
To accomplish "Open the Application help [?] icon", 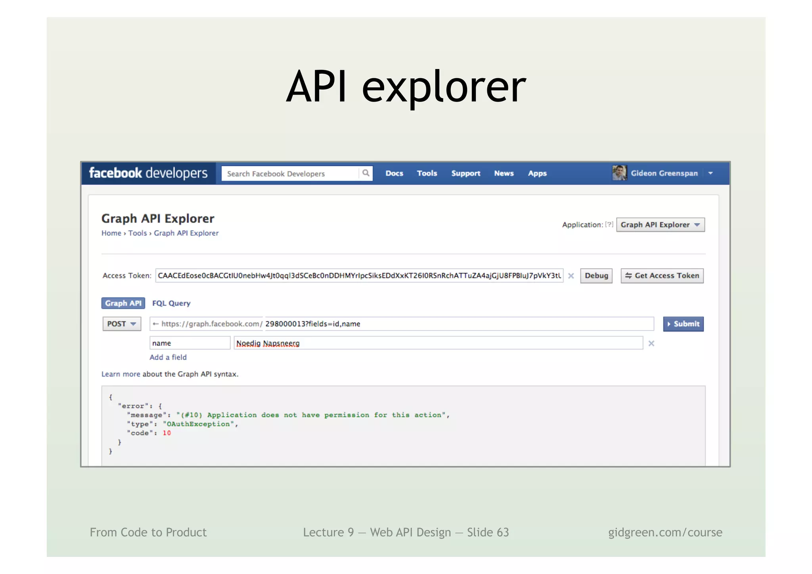I will [x=609, y=225].
